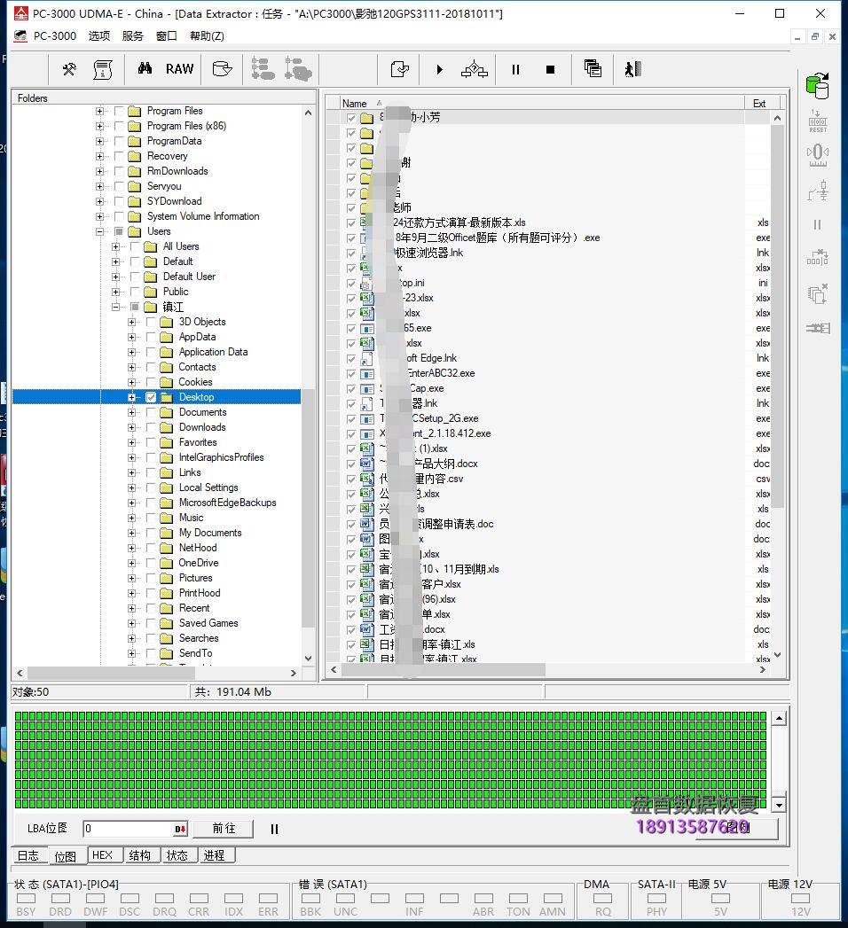Select the Favorites folder in tree

[198, 442]
